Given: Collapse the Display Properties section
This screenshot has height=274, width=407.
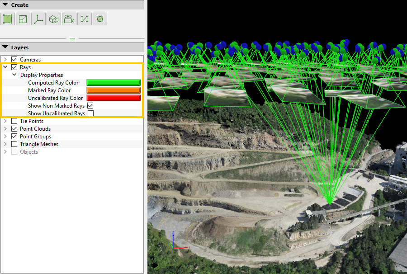Looking at the screenshot, I should 14,75.
